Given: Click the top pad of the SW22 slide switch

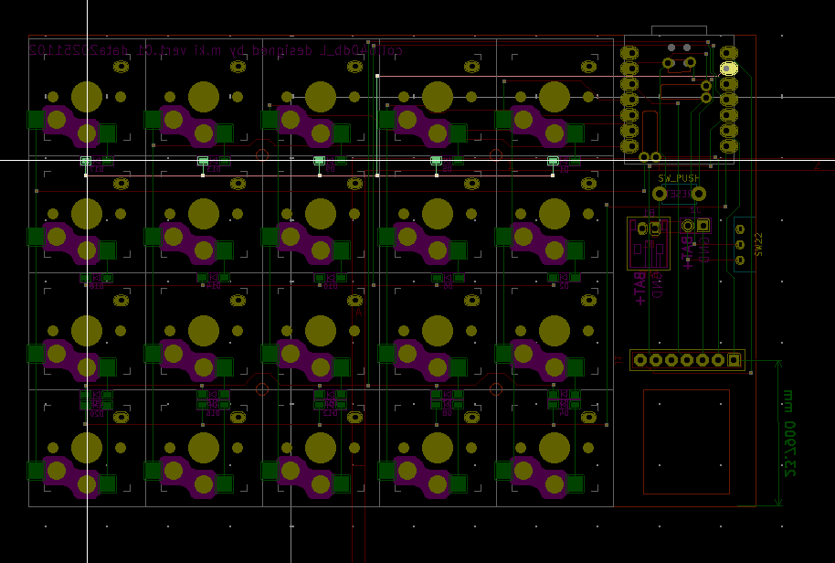Looking at the screenshot, I should [738, 228].
